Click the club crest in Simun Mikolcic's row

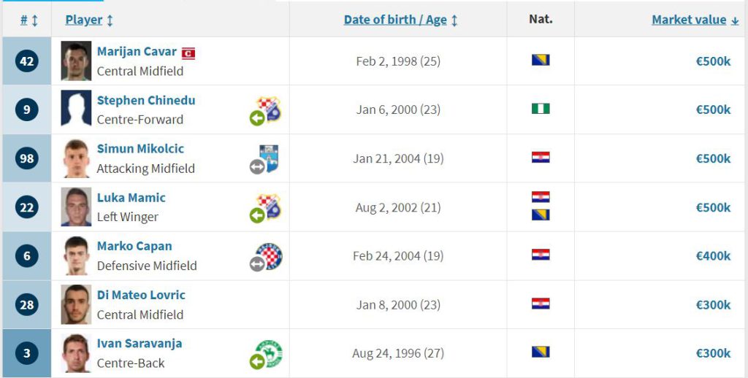(x=269, y=158)
